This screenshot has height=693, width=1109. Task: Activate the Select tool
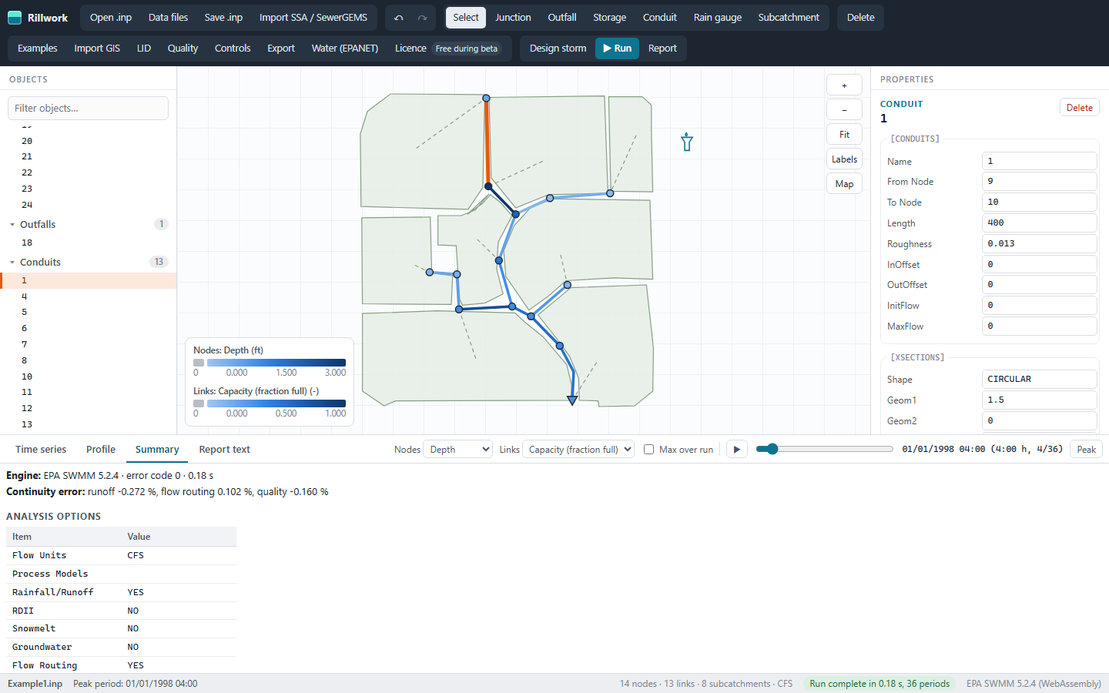466,17
